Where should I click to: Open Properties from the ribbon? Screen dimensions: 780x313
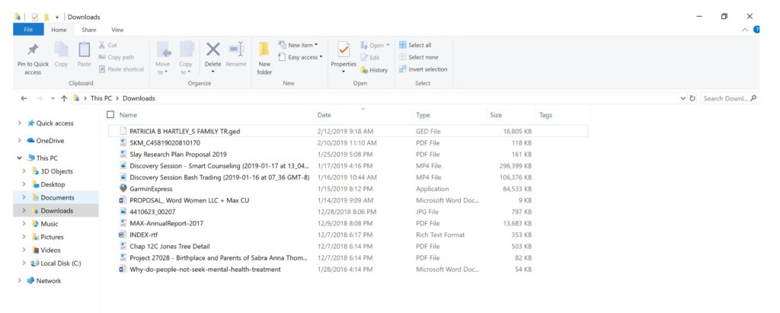click(344, 53)
